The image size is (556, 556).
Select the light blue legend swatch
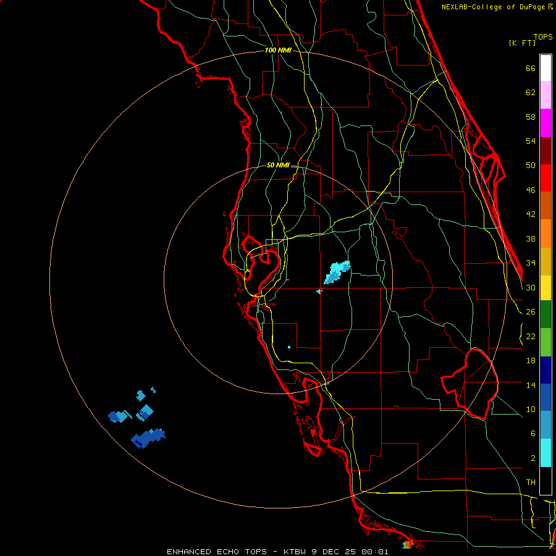click(x=545, y=425)
